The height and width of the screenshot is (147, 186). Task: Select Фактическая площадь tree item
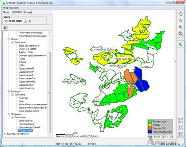[x=31, y=33]
